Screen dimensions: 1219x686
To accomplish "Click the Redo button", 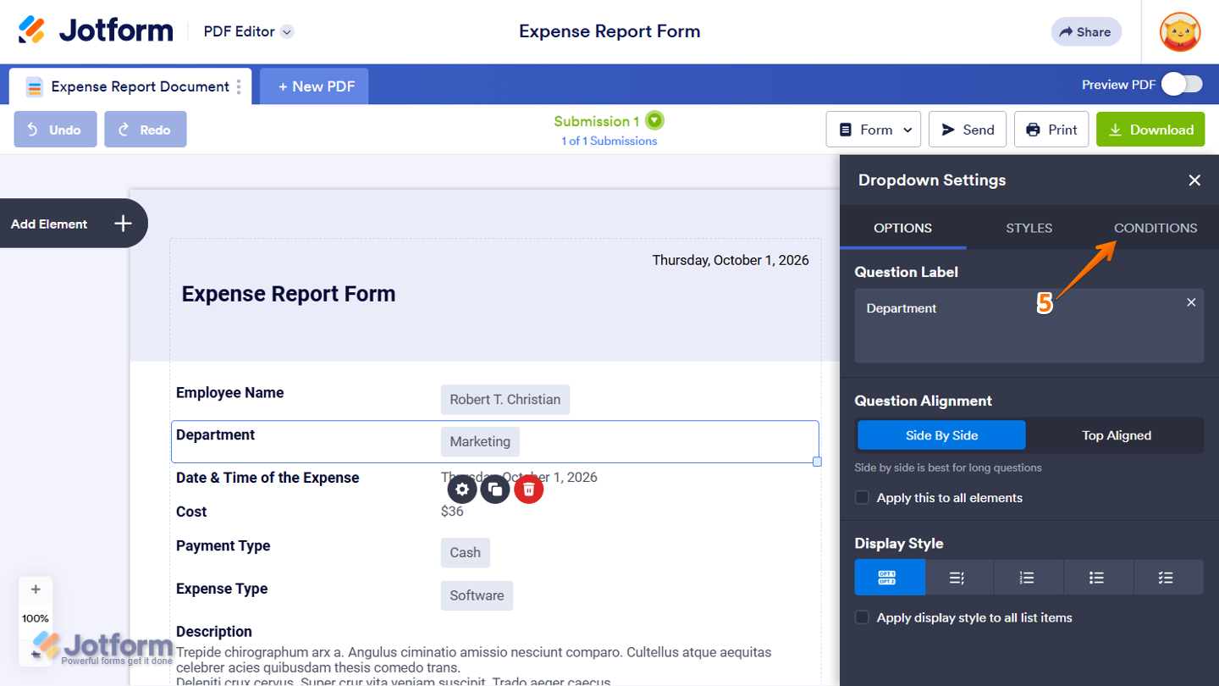I will point(146,130).
